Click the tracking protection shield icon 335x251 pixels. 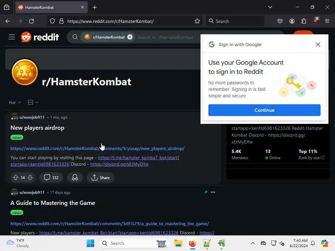coord(52,21)
